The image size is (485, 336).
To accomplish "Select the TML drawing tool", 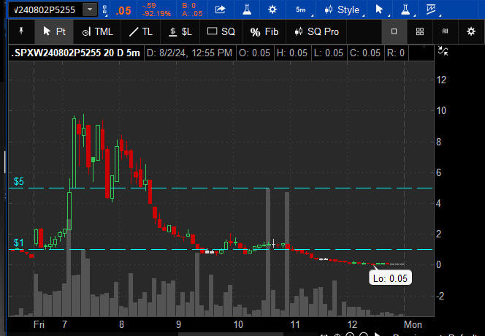I will tap(97, 31).
